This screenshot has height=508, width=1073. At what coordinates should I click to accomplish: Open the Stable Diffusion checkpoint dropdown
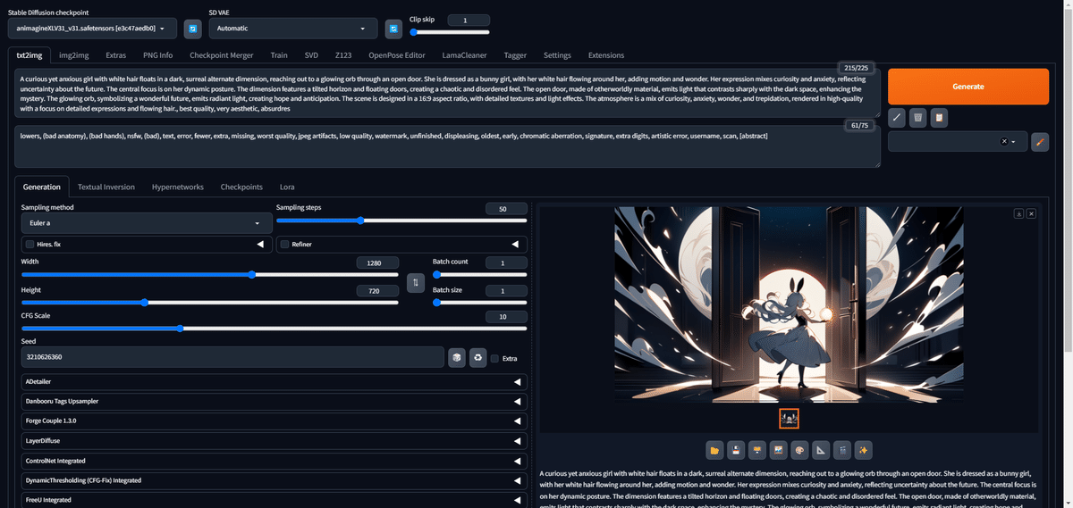pos(92,29)
